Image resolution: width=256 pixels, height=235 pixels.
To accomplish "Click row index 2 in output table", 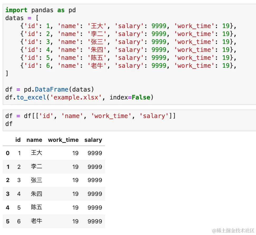I will point(8,180).
